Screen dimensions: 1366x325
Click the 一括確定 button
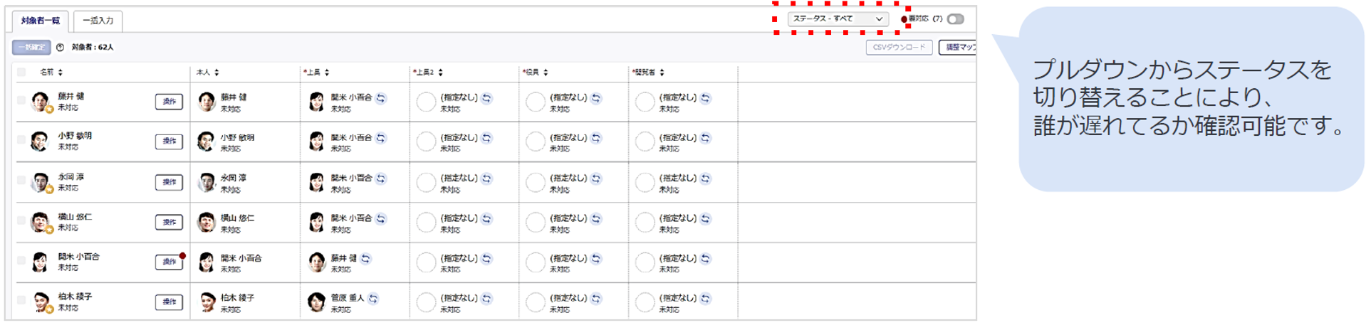pyautogui.click(x=31, y=48)
